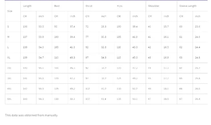Image resolution: width=211 pixels, height=125 pixels.
Task: Click the XL size row label
Action: coord(9,57)
